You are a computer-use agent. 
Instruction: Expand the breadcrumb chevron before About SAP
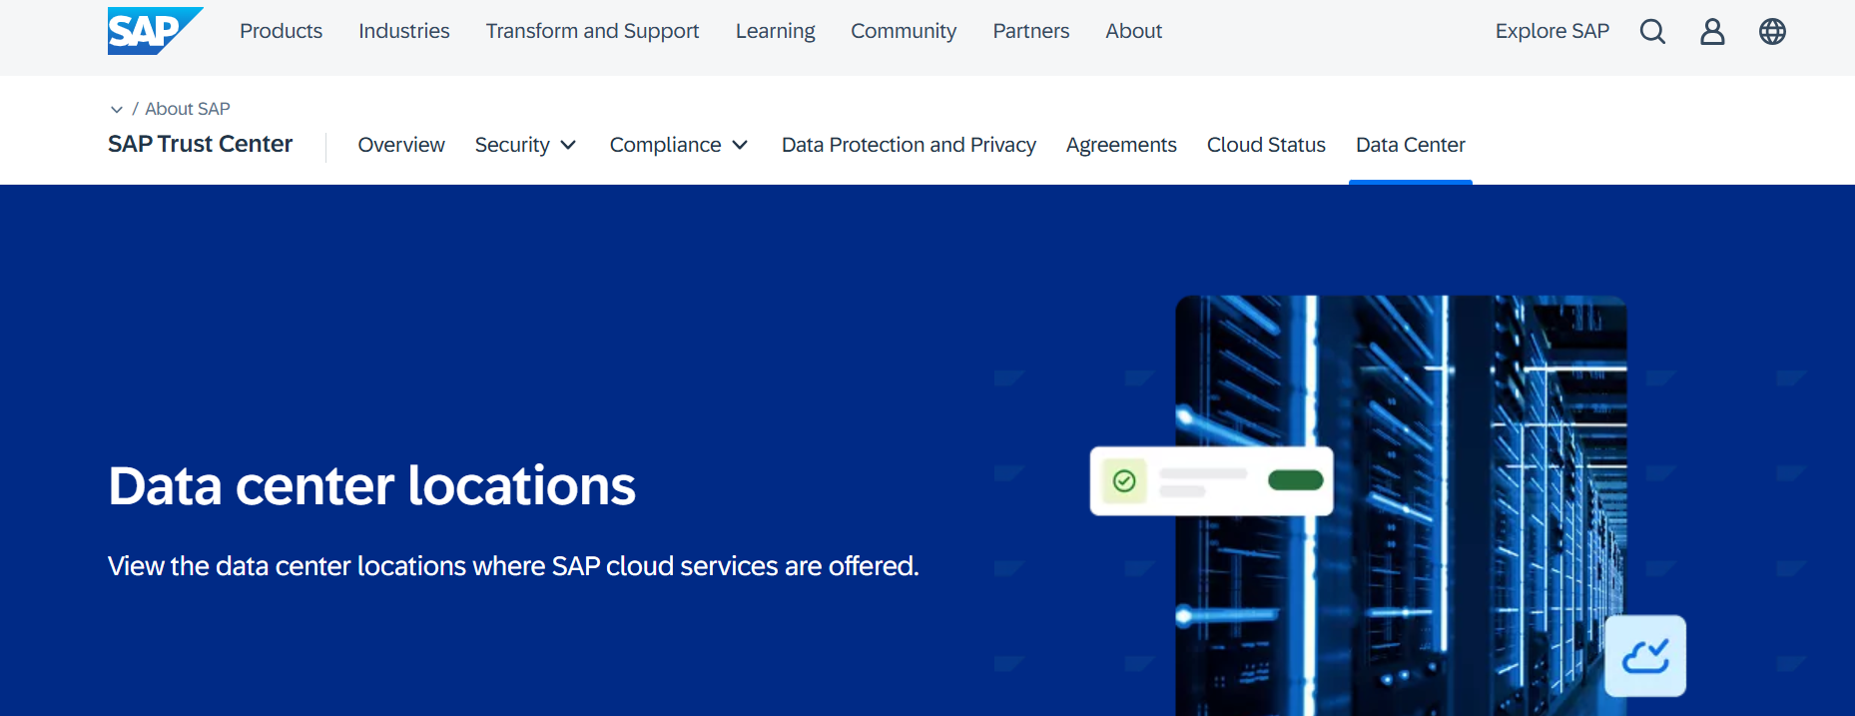[117, 109]
